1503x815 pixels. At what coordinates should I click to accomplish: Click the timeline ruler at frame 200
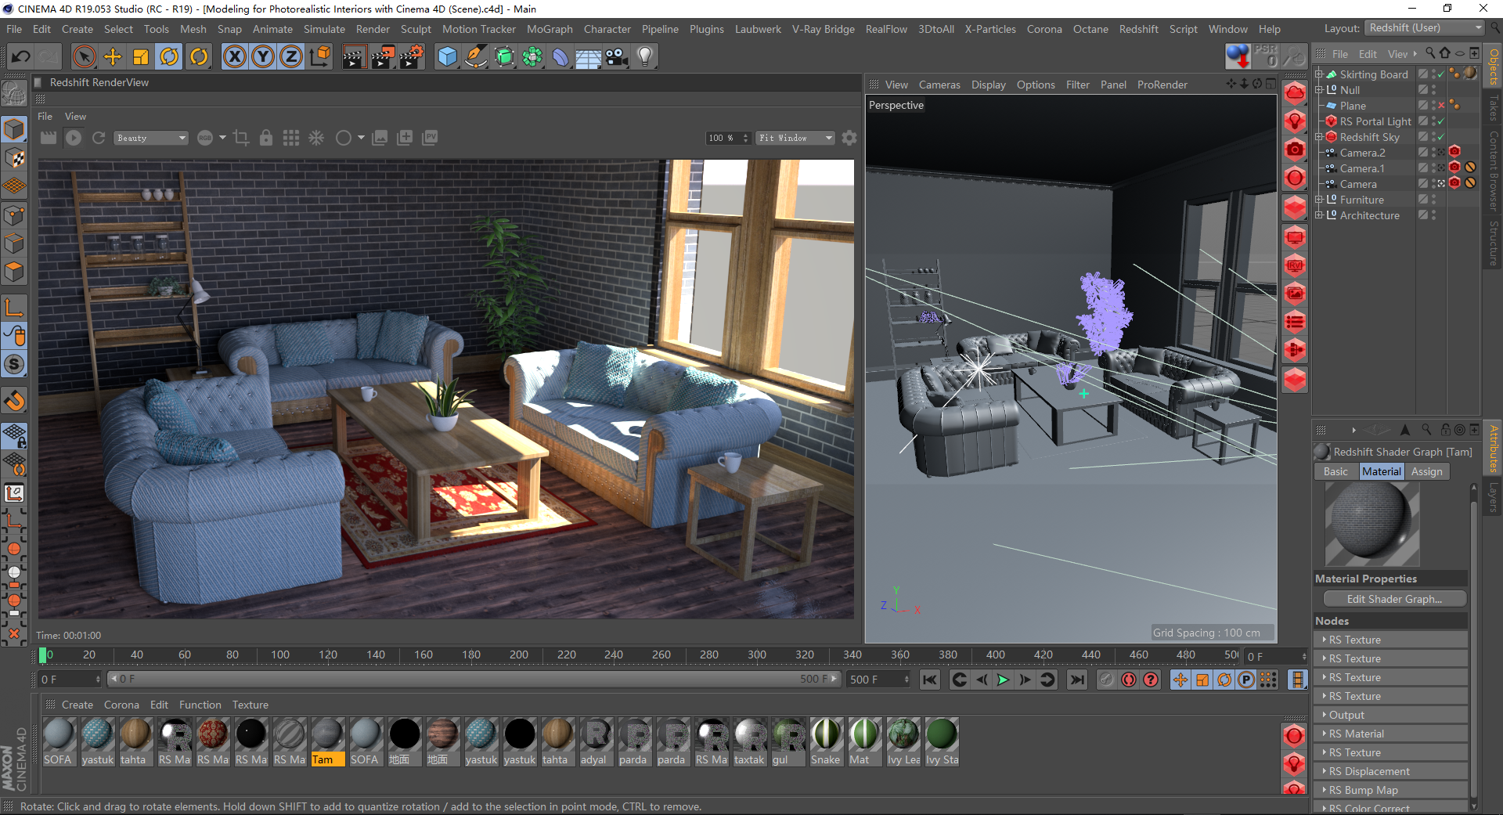(518, 655)
